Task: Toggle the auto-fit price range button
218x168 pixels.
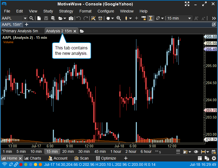Action: click(150, 18)
